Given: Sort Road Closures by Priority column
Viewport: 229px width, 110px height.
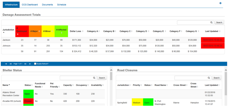Looking at the screenshot, I should point(137,85).
